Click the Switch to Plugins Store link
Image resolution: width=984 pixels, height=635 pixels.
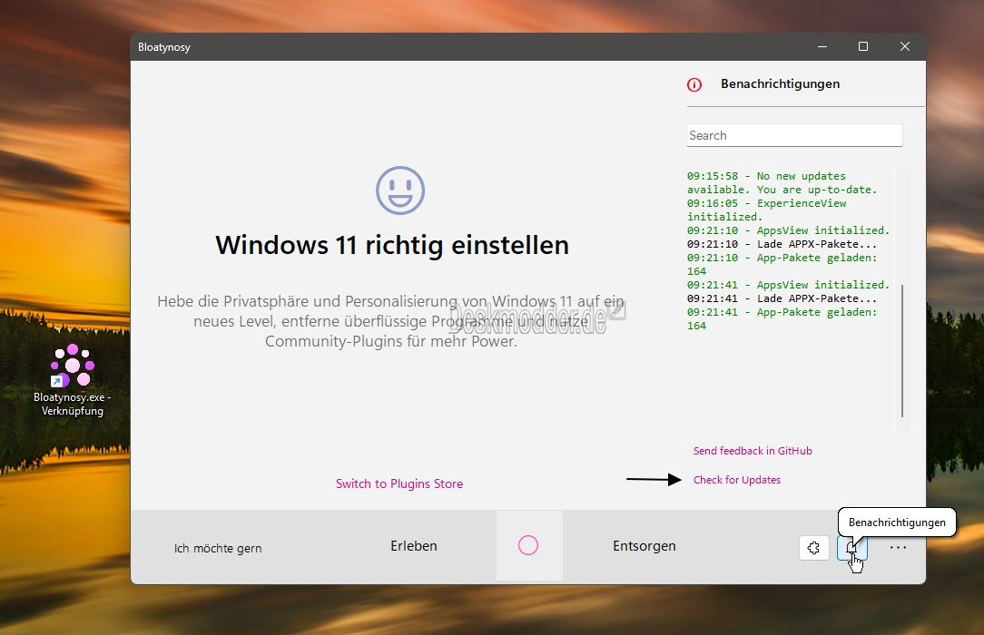[399, 484]
